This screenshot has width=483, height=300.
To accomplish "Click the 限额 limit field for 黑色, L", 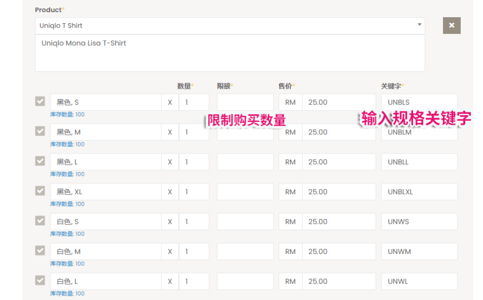I will click(x=245, y=162).
